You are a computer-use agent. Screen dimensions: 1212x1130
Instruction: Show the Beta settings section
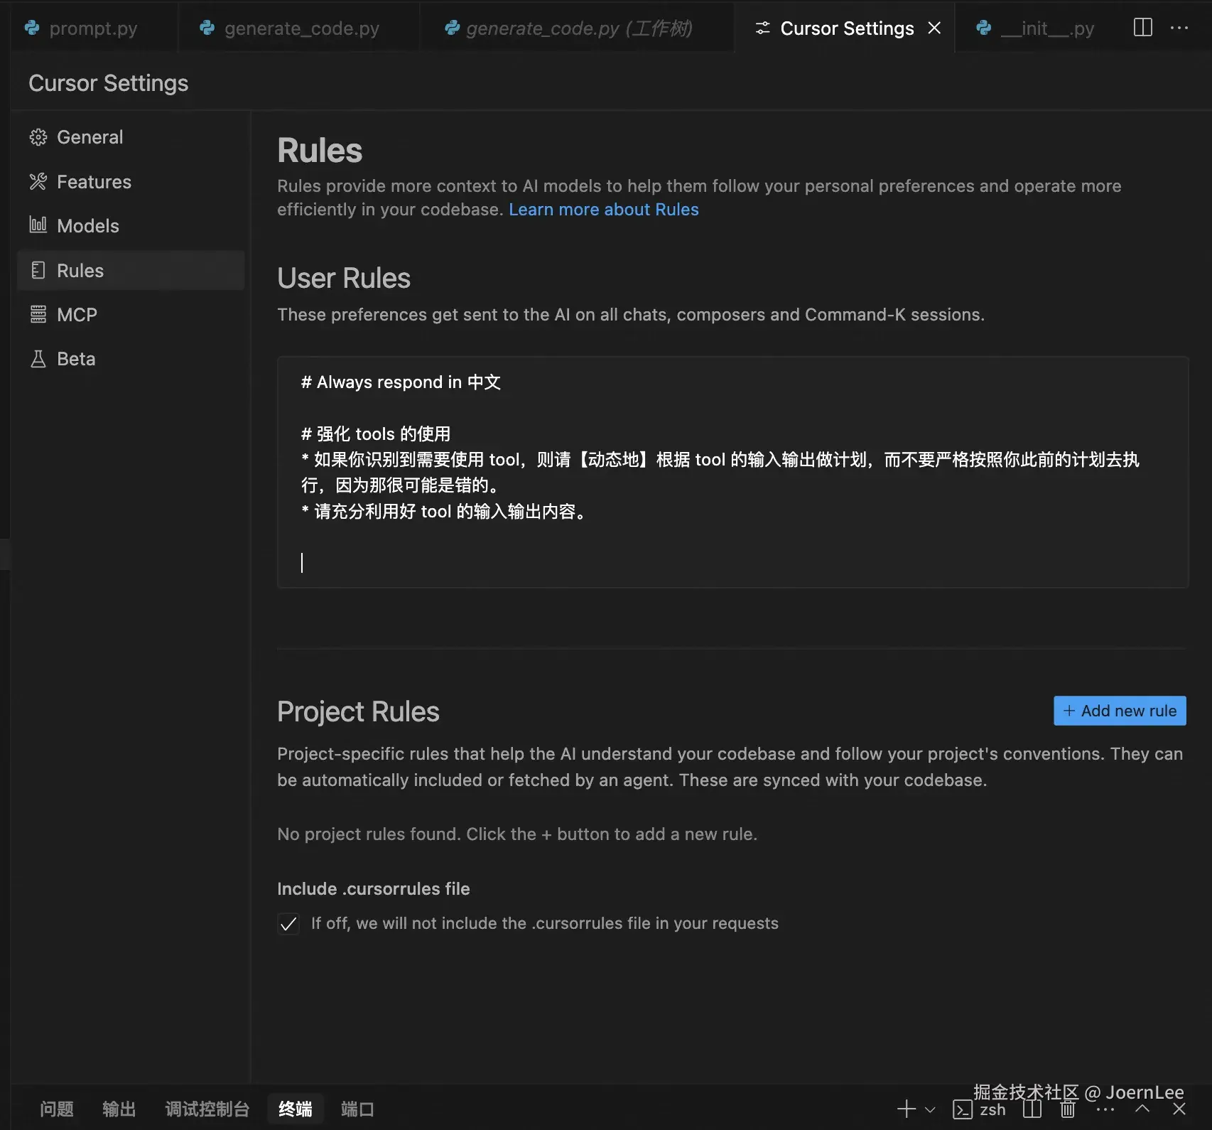pyautogui.click(x=131, y=359)
